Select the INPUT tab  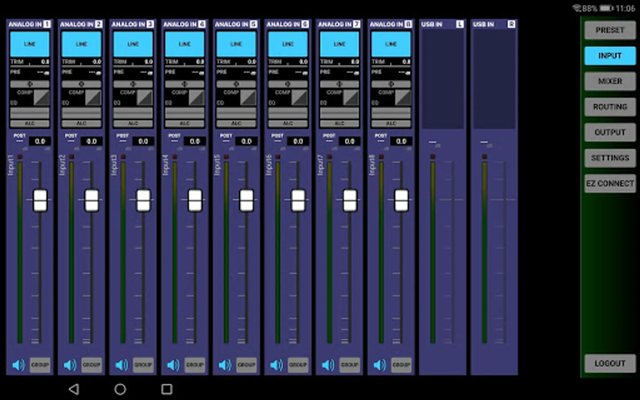point(610,56)
